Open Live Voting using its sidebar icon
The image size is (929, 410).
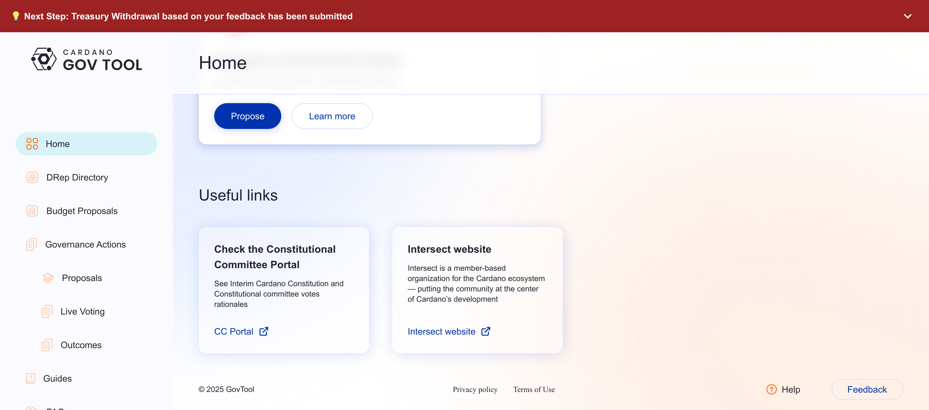tap(47, 311)
